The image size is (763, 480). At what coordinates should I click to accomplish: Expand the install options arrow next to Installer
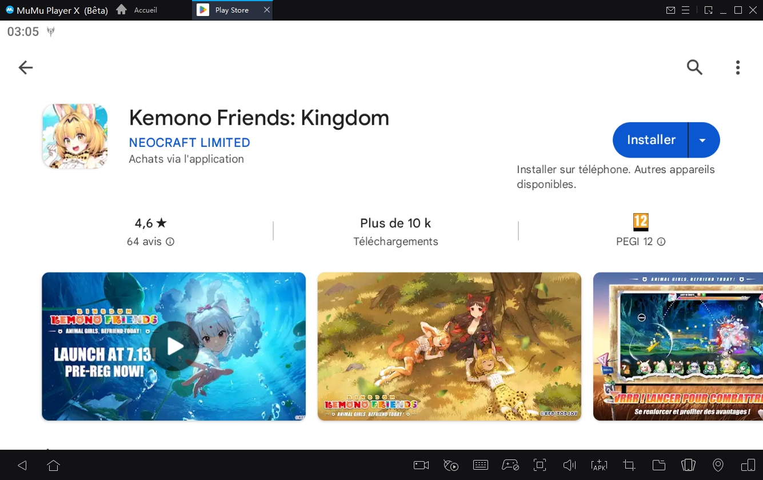704,139
